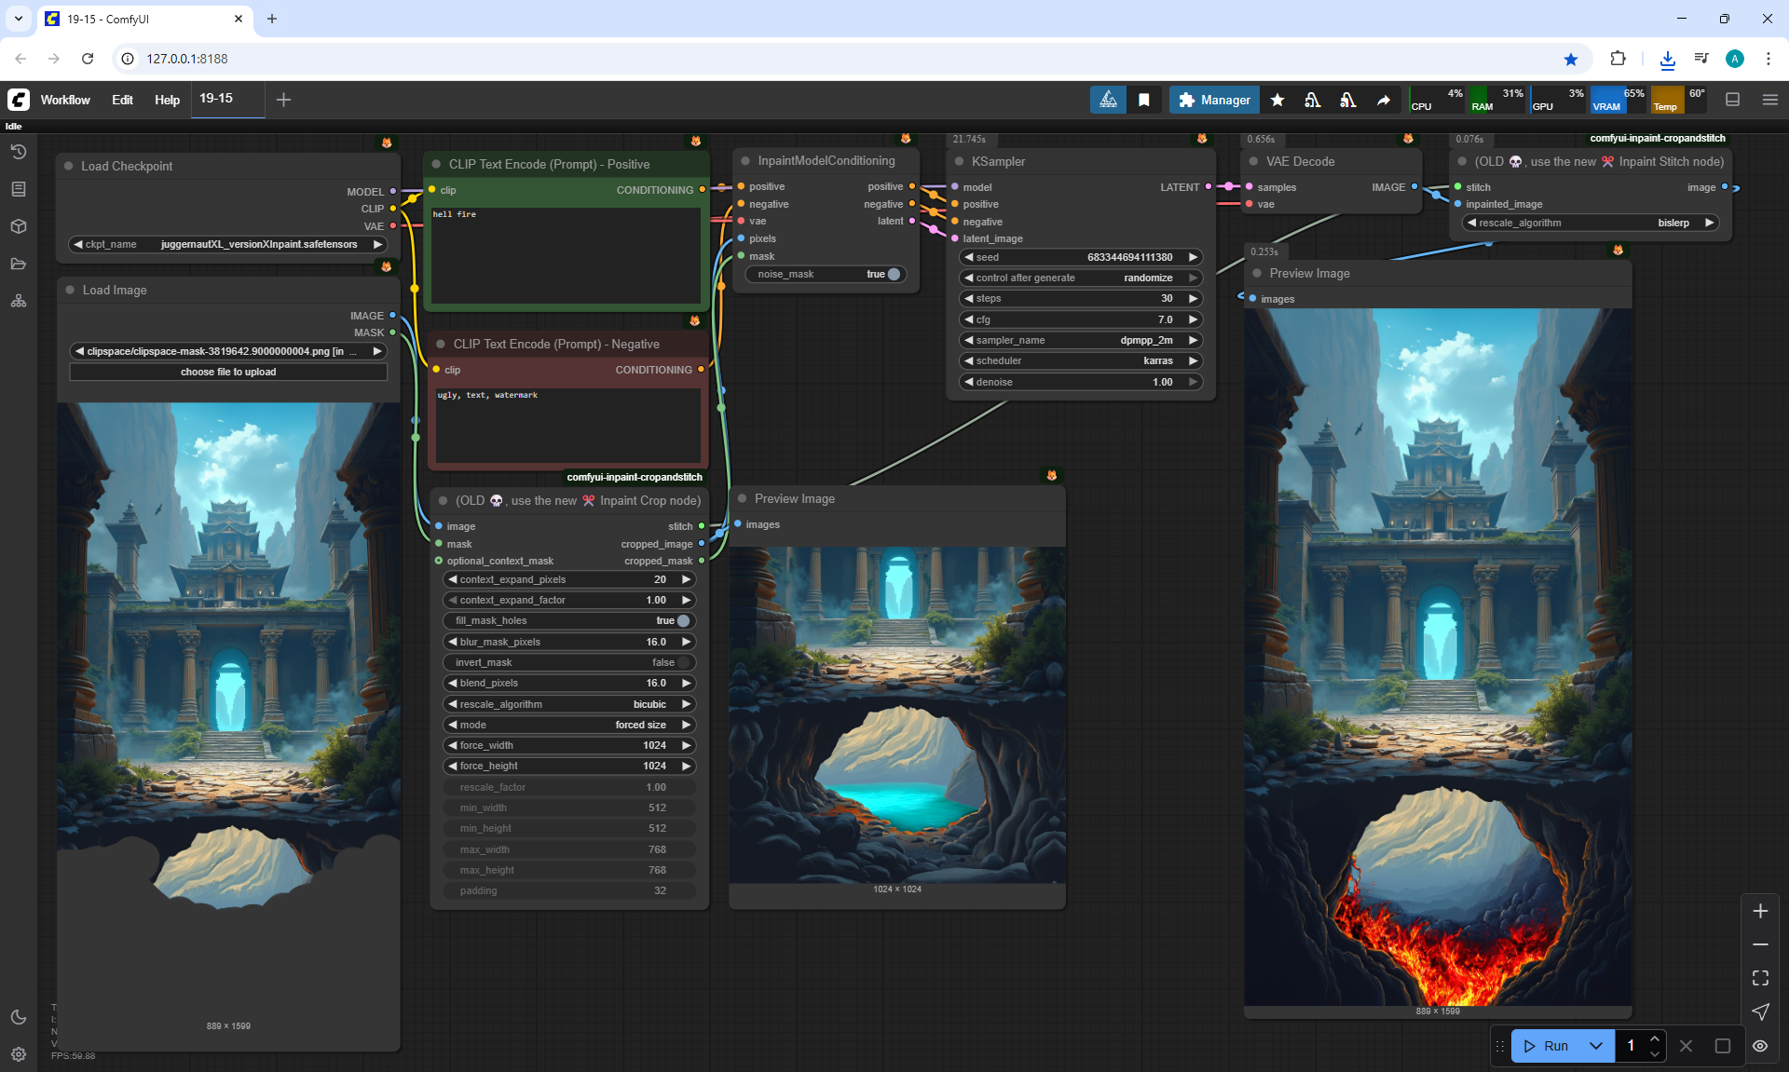1789x1072 pixels.
Task: Open the node library cube icon
Action: click(19, 226)
